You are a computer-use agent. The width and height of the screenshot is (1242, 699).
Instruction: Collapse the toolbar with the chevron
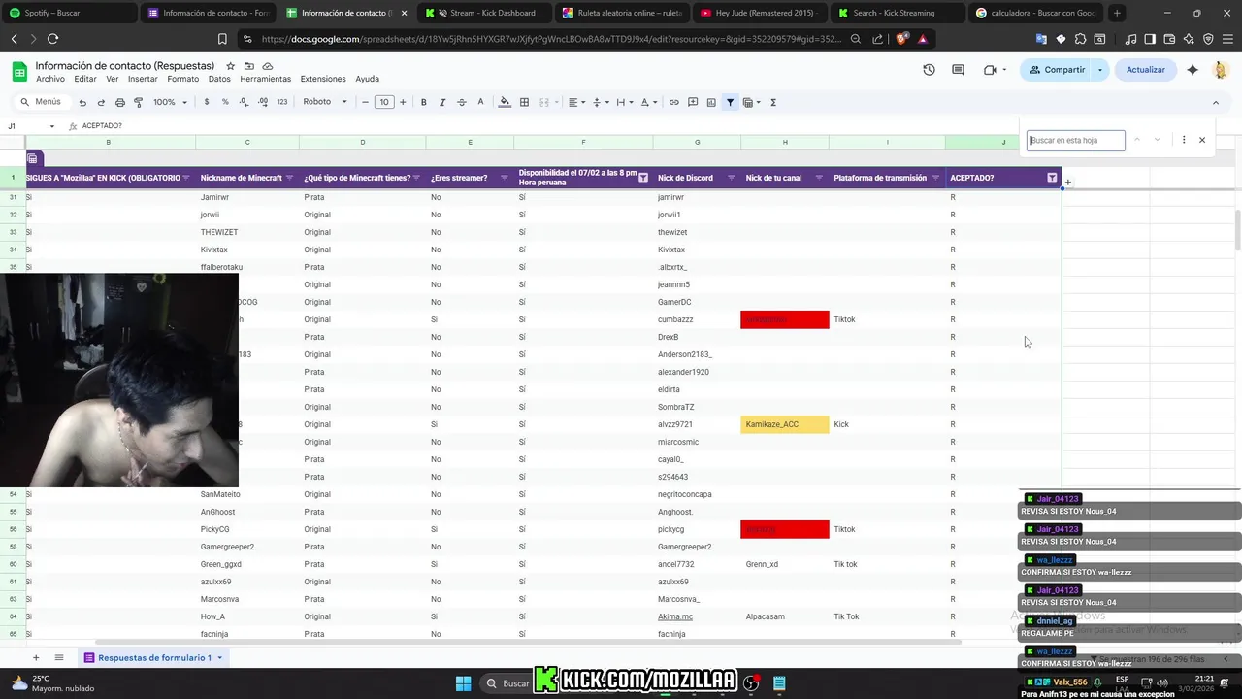tap(1216, 102)
